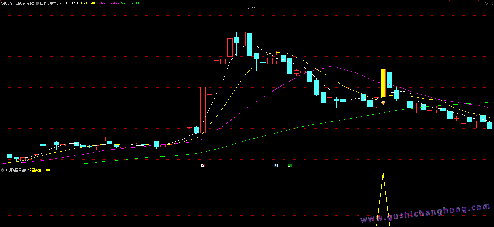Screen dimensions: 494x227
Task: Select the 回调倍量黄金Z indicator name
Action: click(51, 3)
